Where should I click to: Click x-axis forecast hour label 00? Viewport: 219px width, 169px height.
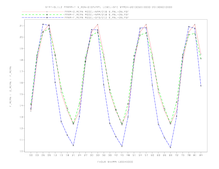coord(31,155)
